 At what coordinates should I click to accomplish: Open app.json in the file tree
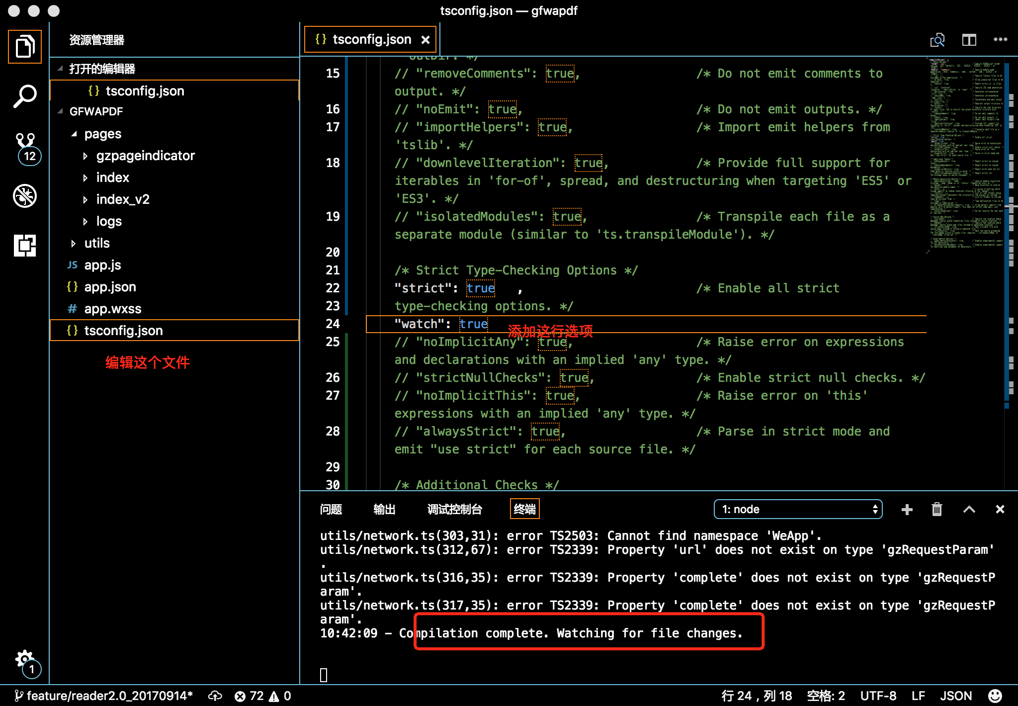pos(174,287)
